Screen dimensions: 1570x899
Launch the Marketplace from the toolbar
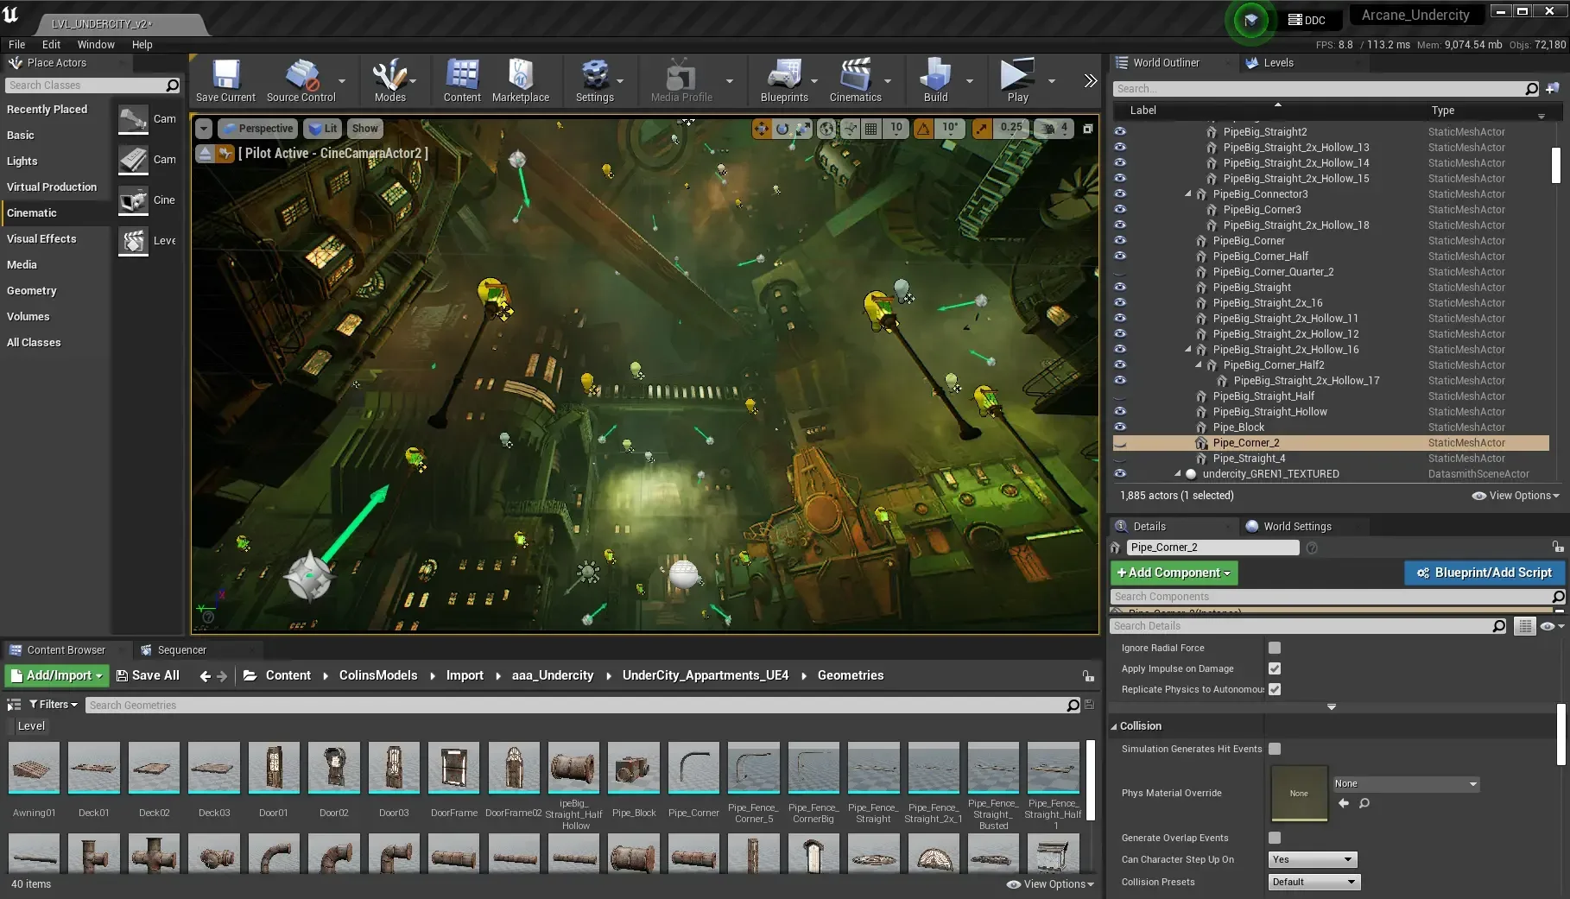coord(521,81)
